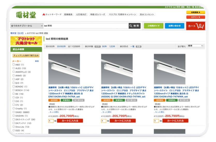Open the shopping cart icon

(x=196, y=26)
